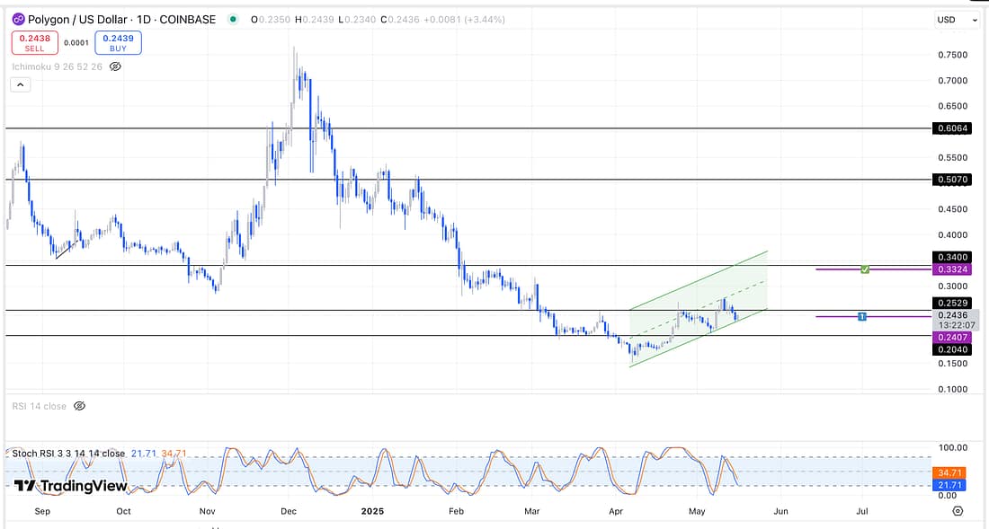Click the green market status dot
This screenshot has height=529, width=989.
point(234,19)
